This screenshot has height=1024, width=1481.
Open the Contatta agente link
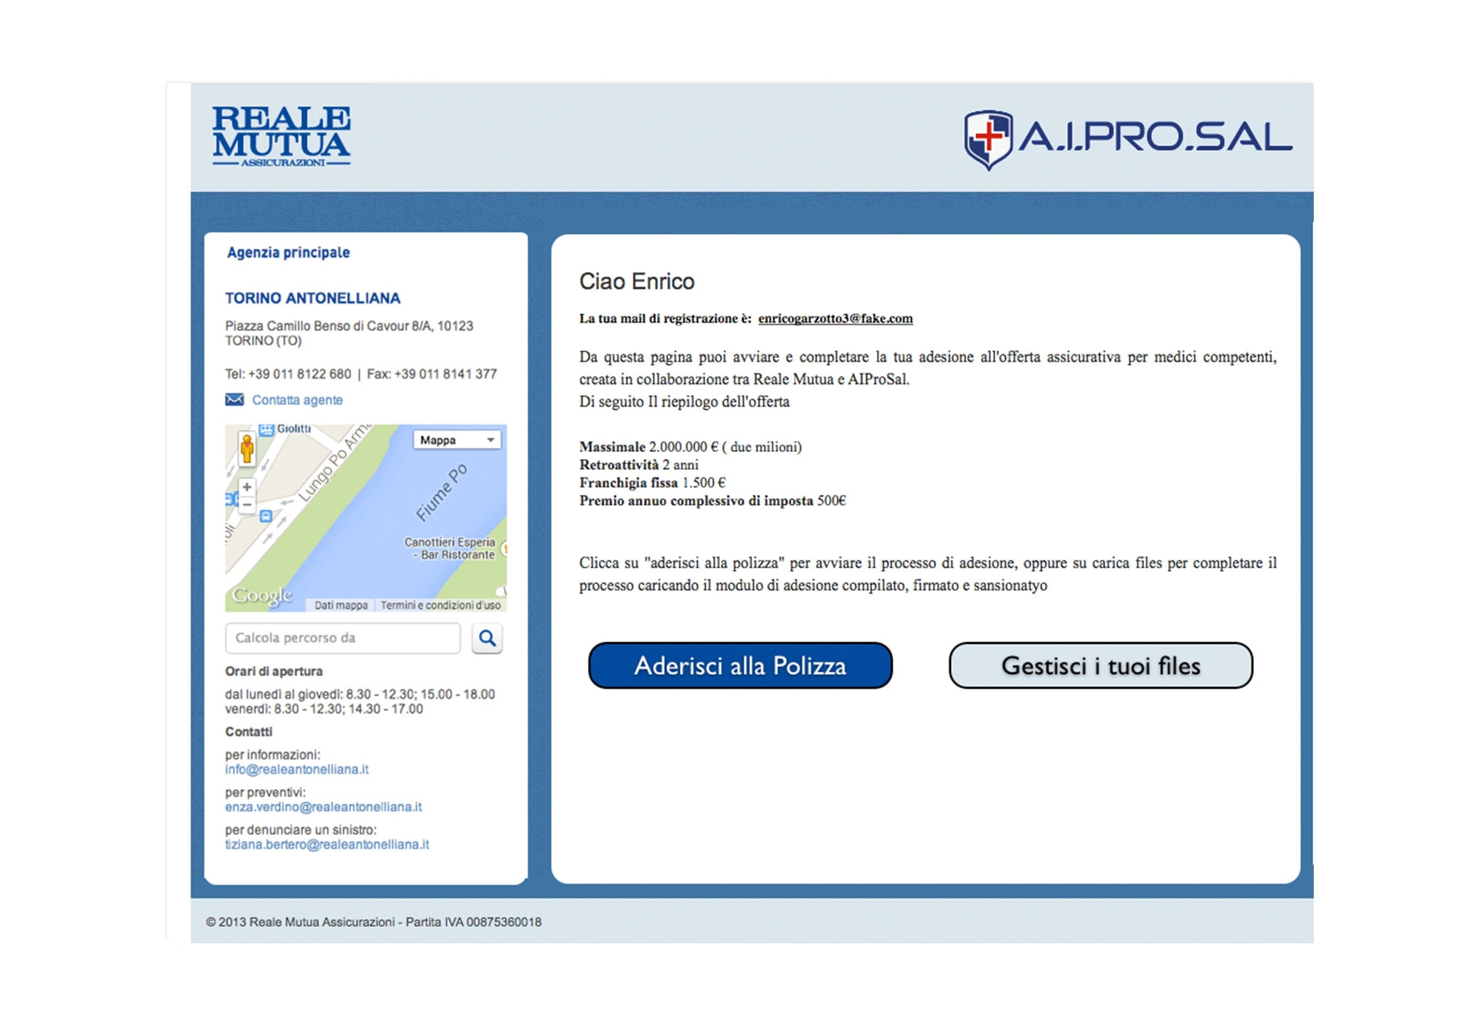tap(298, 400)
